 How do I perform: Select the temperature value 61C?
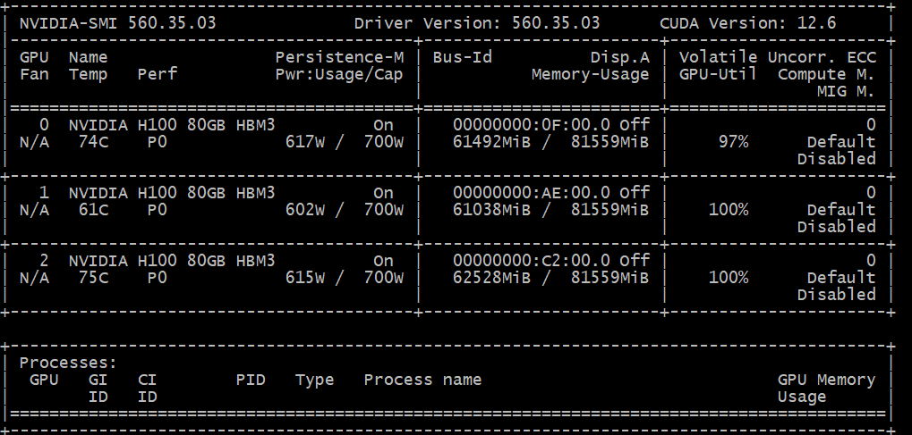click(x=93, y=210)
